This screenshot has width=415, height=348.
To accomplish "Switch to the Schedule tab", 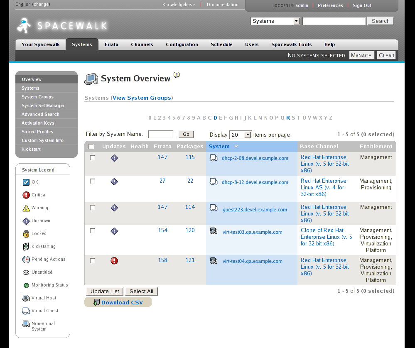I will point(221,44).
